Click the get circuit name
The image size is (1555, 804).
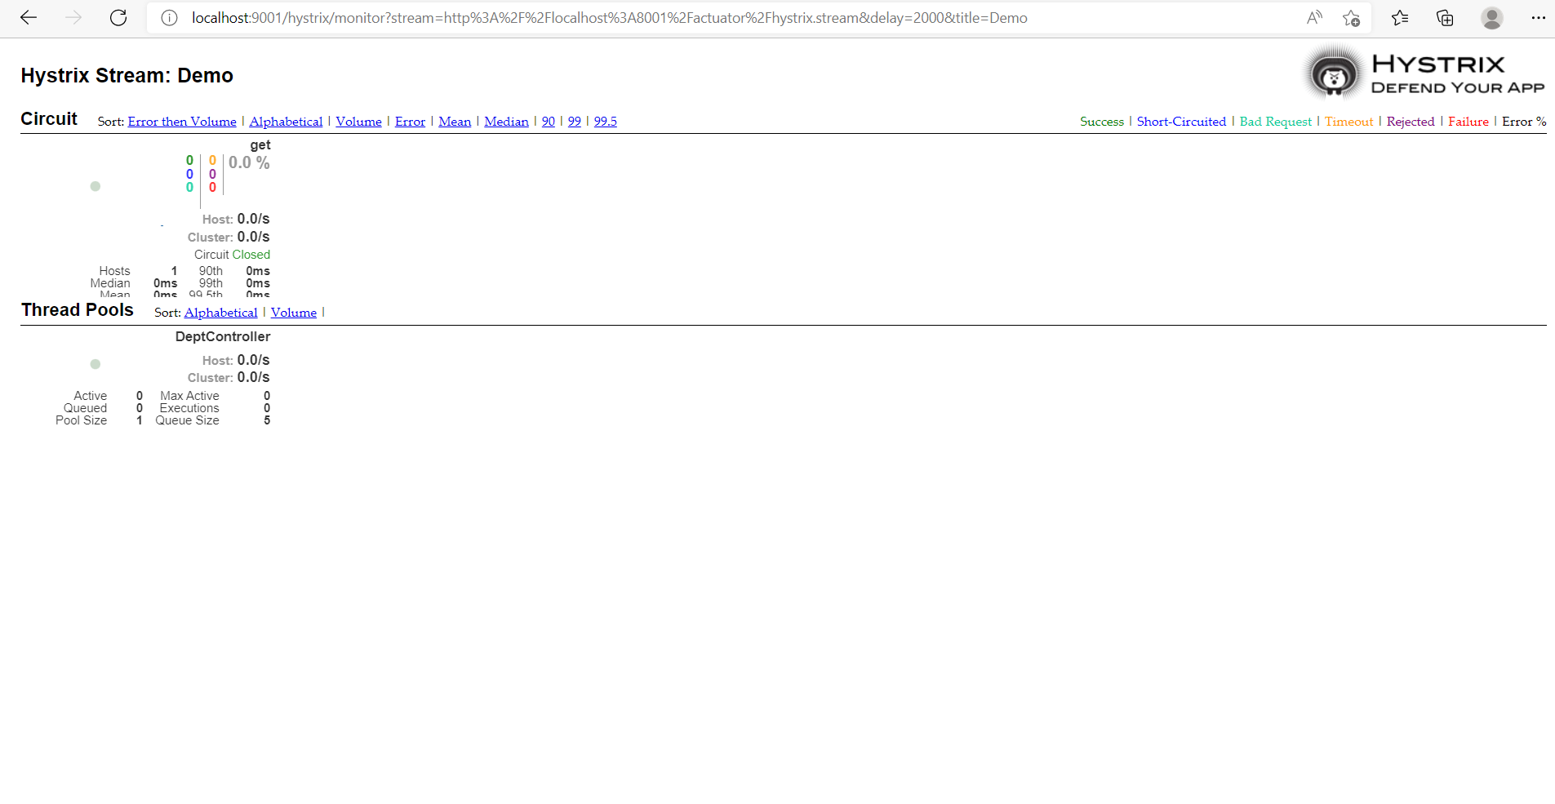(260, 145)
